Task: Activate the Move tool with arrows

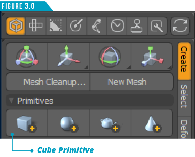Action: (x=68, y=57)
